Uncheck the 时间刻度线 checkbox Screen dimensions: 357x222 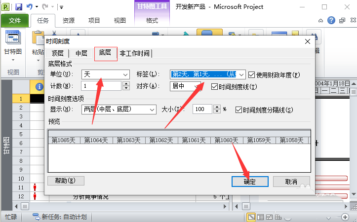click(x=214, y=87)
